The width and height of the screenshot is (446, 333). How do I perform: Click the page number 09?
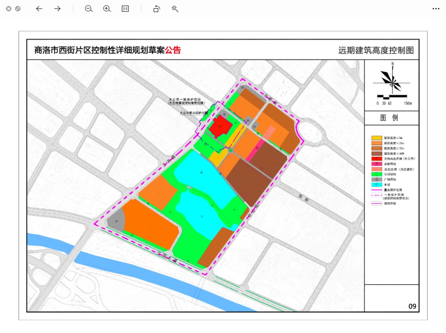click(412, 306)
